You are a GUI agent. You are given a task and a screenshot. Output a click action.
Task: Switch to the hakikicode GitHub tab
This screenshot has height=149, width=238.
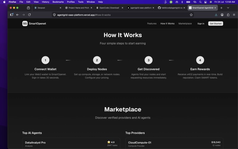coord(172,8)
